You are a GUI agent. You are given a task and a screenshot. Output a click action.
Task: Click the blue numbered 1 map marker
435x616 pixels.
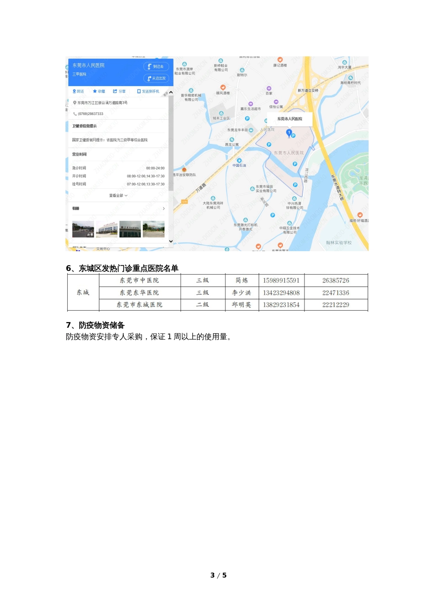tap(289, 133)
